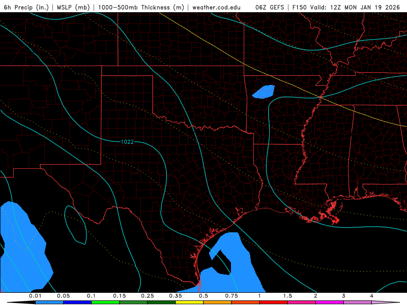Select the yellow 0.35 legend swatch
Viewport: 407px width, 305px height.
coord(189,302)
